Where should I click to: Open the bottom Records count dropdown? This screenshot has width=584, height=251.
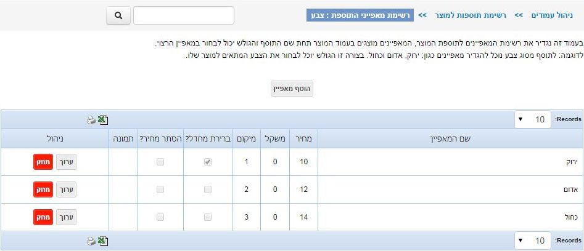click(533, 241)
